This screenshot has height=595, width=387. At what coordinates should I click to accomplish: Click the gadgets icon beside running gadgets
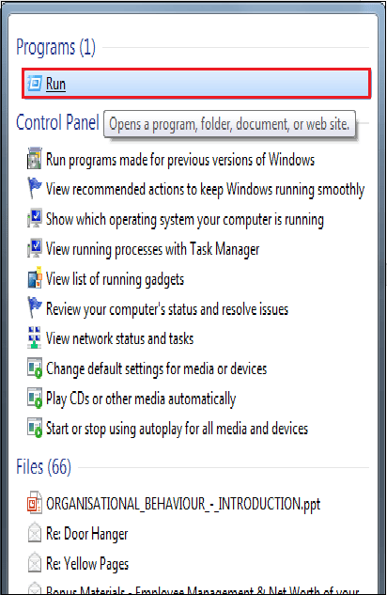click(x=35, y=278)
